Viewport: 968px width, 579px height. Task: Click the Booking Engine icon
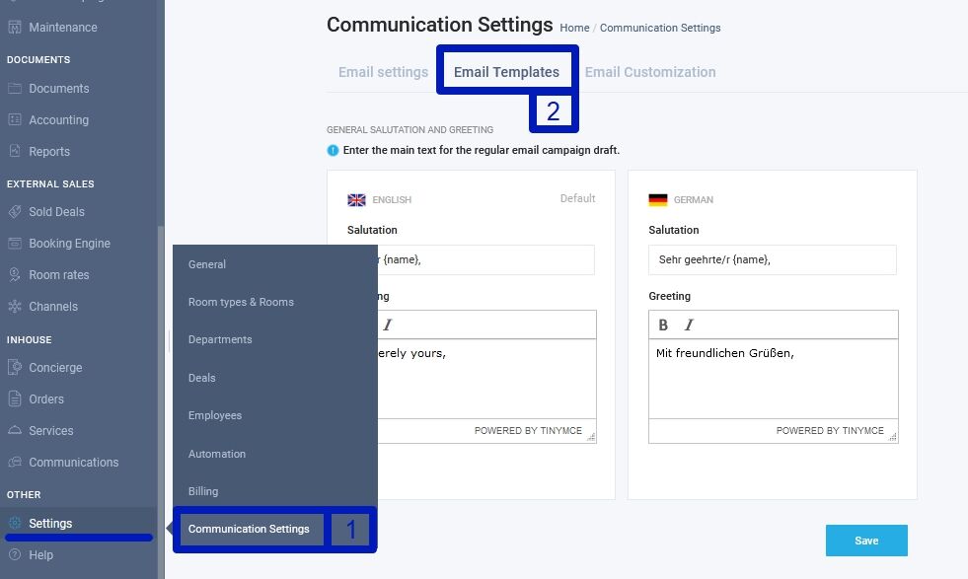point(15,244)
